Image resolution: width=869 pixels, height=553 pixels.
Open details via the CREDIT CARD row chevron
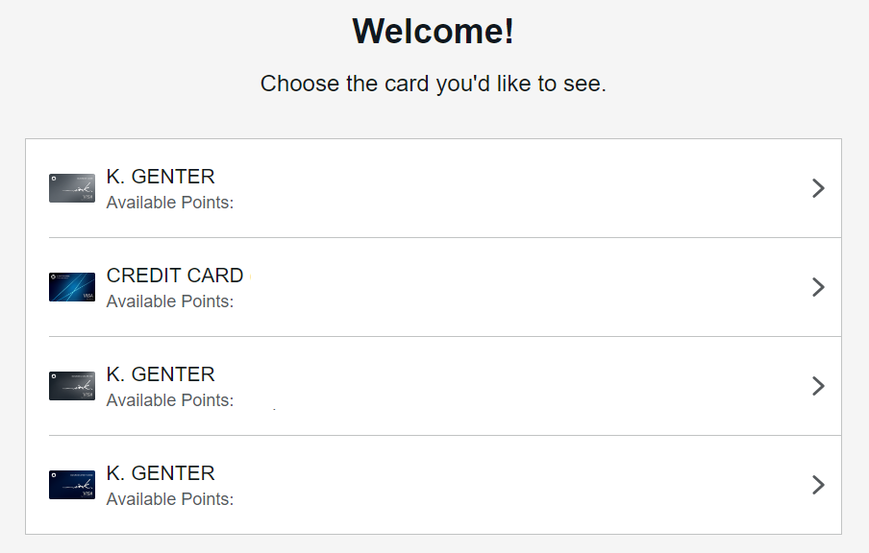(818, 287)
